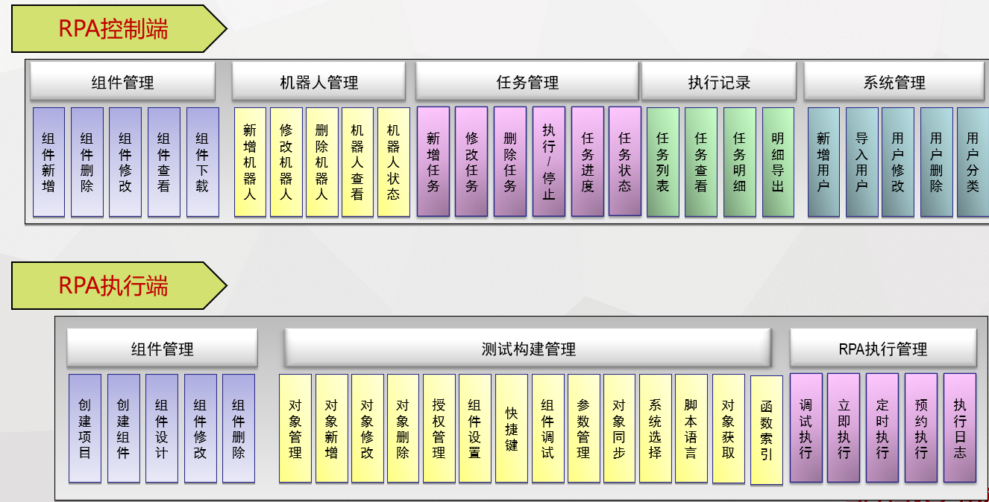The height and width of the screenshot is (502, 989).
Task: Choose the 对象新增 box
Action: coord(332,428)
